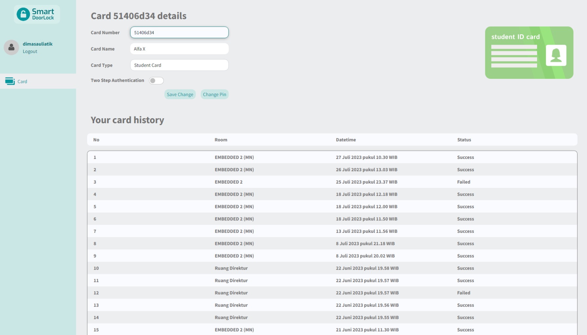Click row number 7 in history table
Viewport: 587px width, 335px height.
pyautogui.click(x=95, y=231)
